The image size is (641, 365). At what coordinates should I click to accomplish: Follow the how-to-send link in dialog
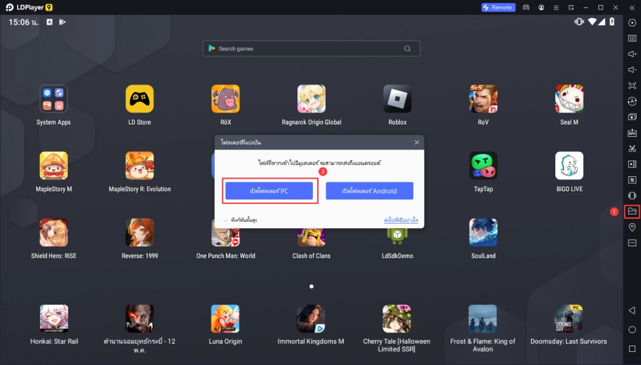401,220
